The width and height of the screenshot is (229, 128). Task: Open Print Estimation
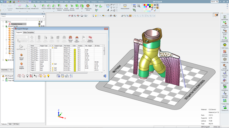pyautogui.click(x=225, y=88)
